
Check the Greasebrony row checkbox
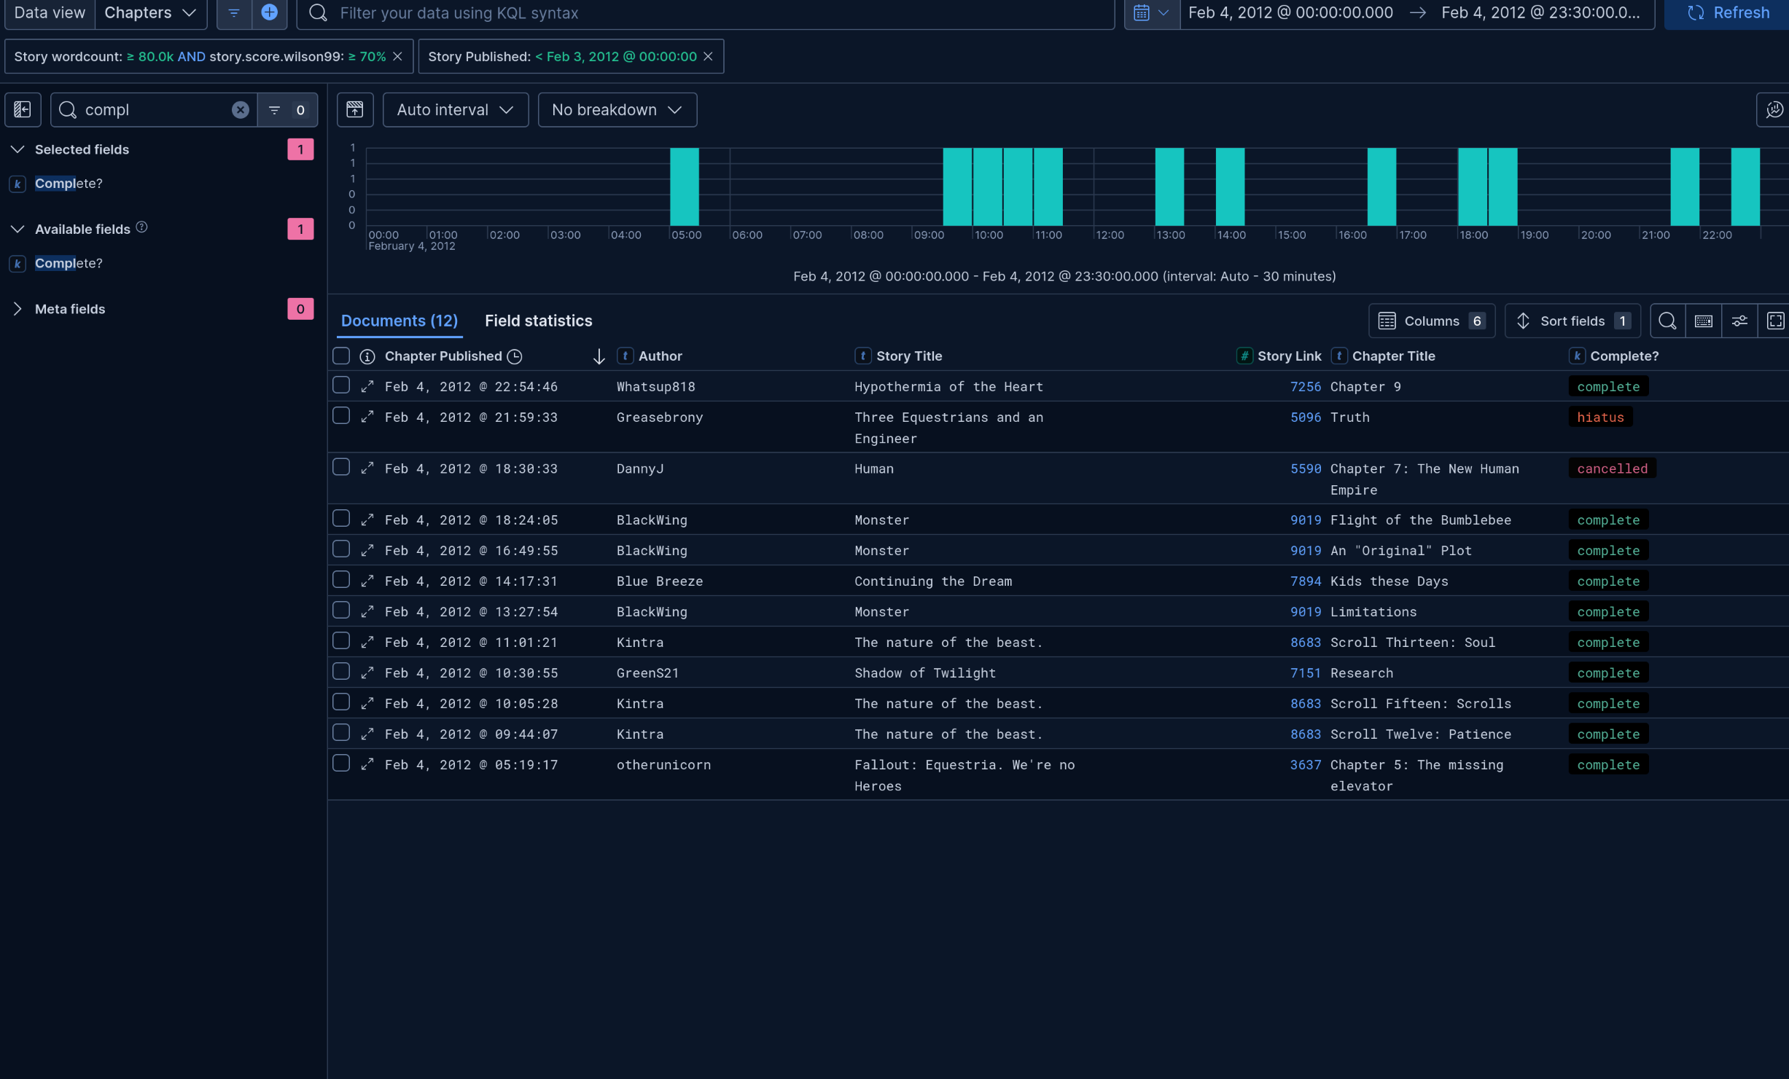(341, 416)
